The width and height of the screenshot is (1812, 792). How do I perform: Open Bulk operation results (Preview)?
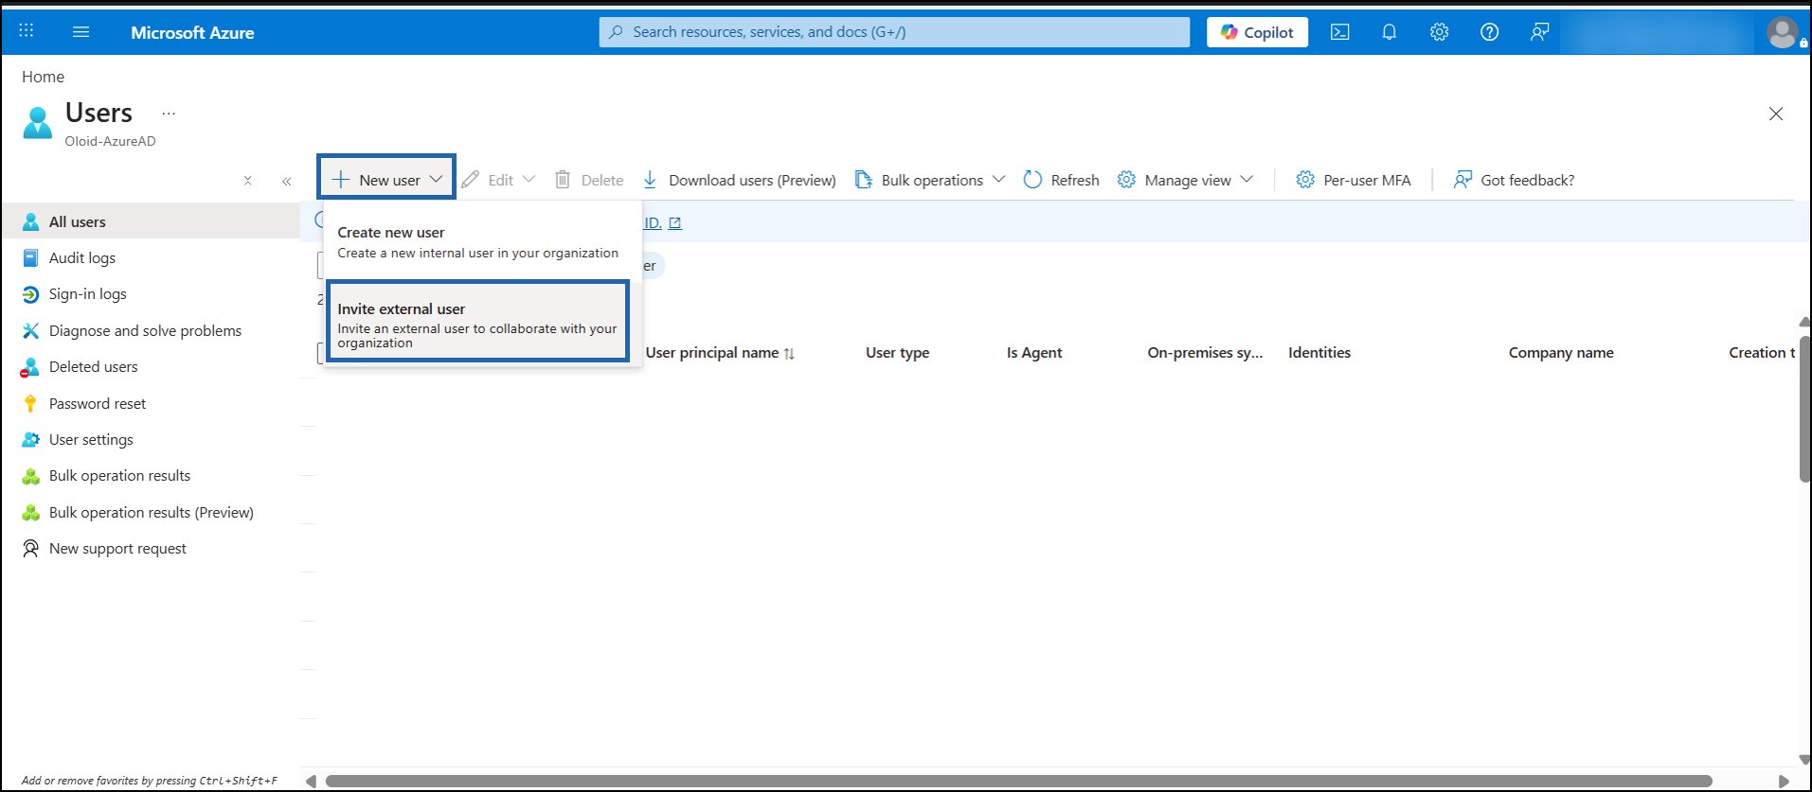(151, 513)
